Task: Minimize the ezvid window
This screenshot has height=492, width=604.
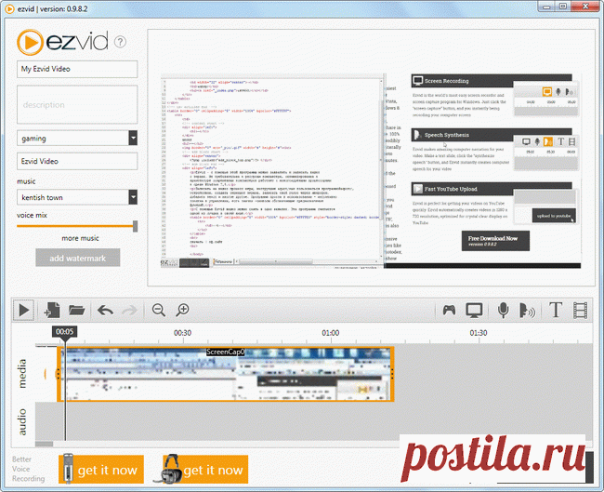Action: (x=546, y=7)
